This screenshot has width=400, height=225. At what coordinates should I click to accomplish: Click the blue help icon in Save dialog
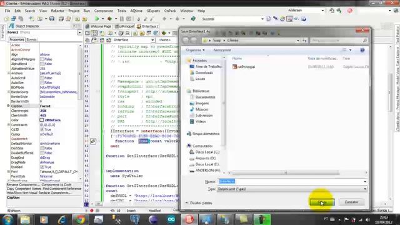coord(362,50)
